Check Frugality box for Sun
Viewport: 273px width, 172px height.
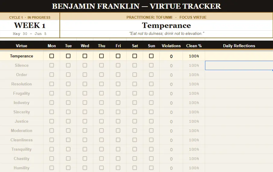(151, 93)
